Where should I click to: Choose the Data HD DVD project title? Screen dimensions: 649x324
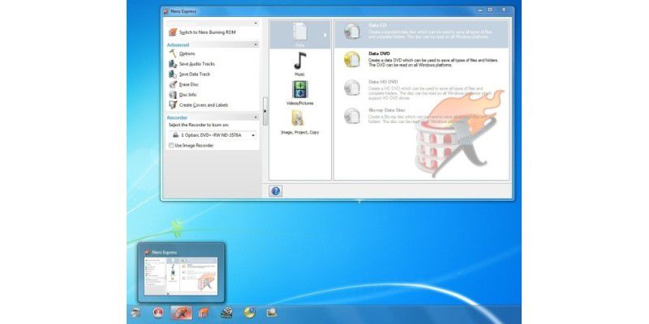382,82
